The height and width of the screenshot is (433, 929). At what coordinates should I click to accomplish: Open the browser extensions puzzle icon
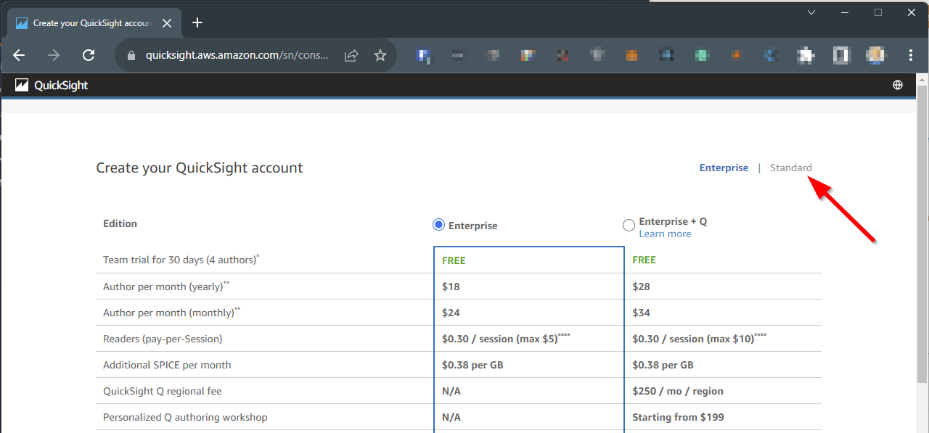coord(804,55)
